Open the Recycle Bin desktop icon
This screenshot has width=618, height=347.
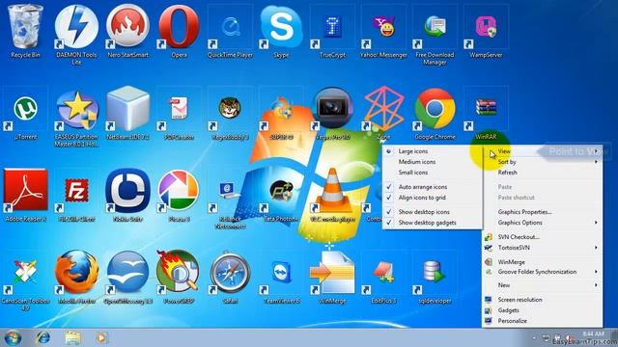pos(25,27)
